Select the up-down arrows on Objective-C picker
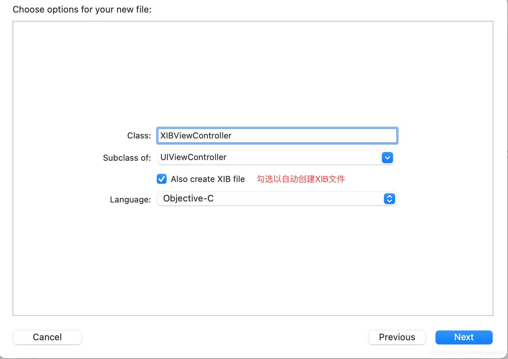This screenshot has height=359, width=508. tap(389, 199)
